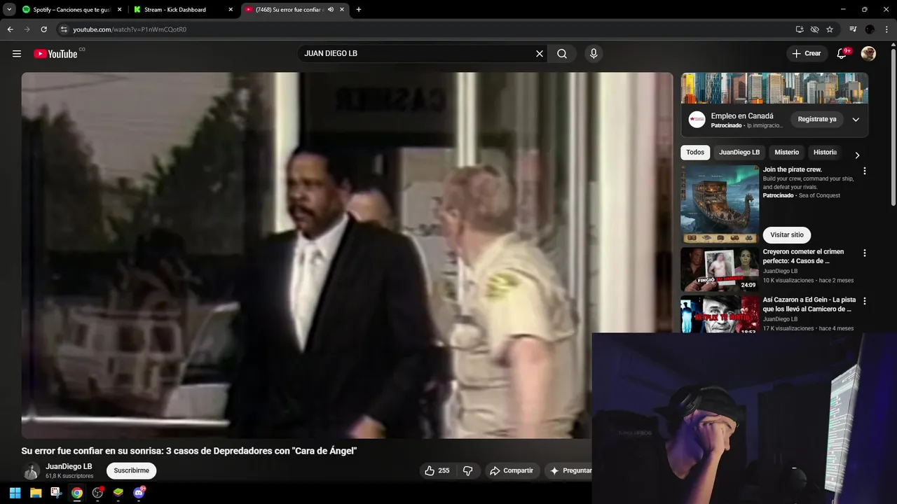Click the Crear button
Image resolution: width=897 pixels, height=504 pixels.
806,54
